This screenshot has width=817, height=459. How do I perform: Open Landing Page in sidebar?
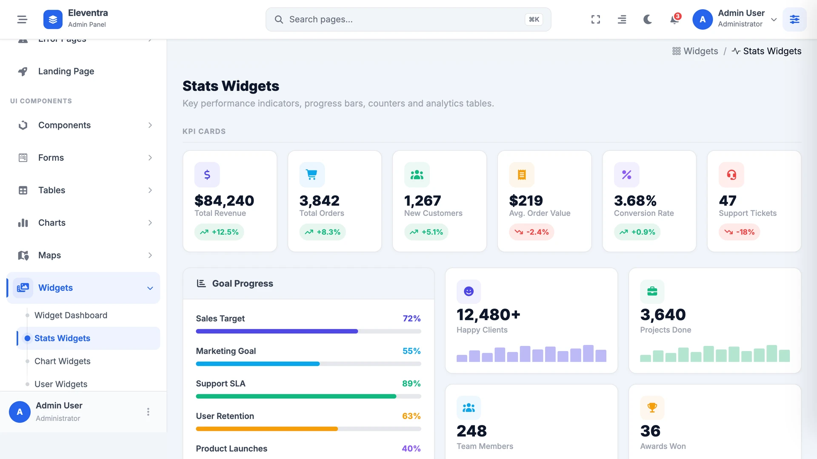tap(83, 71)
